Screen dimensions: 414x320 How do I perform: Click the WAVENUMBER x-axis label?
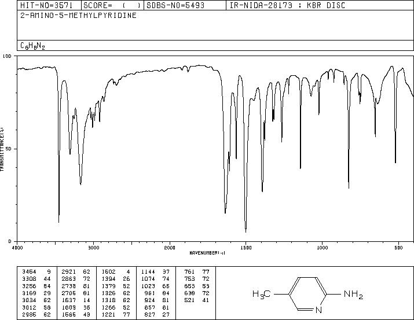point(207,253)
